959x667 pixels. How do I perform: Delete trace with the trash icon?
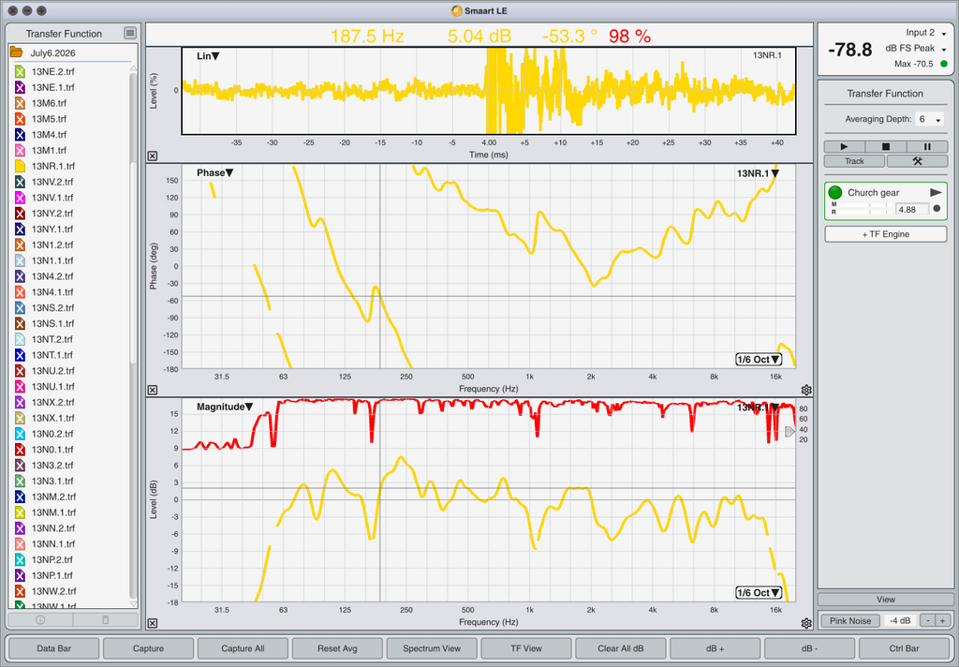(105, 620)
